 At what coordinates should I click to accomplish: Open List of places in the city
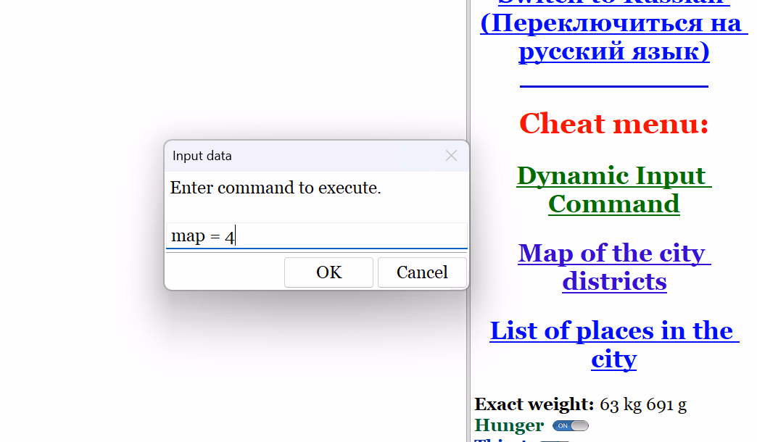pyautogui.click(x=613, y=344)
